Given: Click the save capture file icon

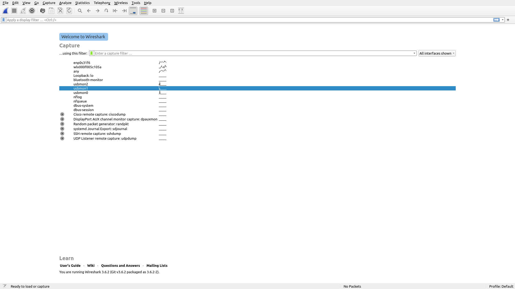Looking at the screenshot, I should pyautogui.click(x=51, y=11).
